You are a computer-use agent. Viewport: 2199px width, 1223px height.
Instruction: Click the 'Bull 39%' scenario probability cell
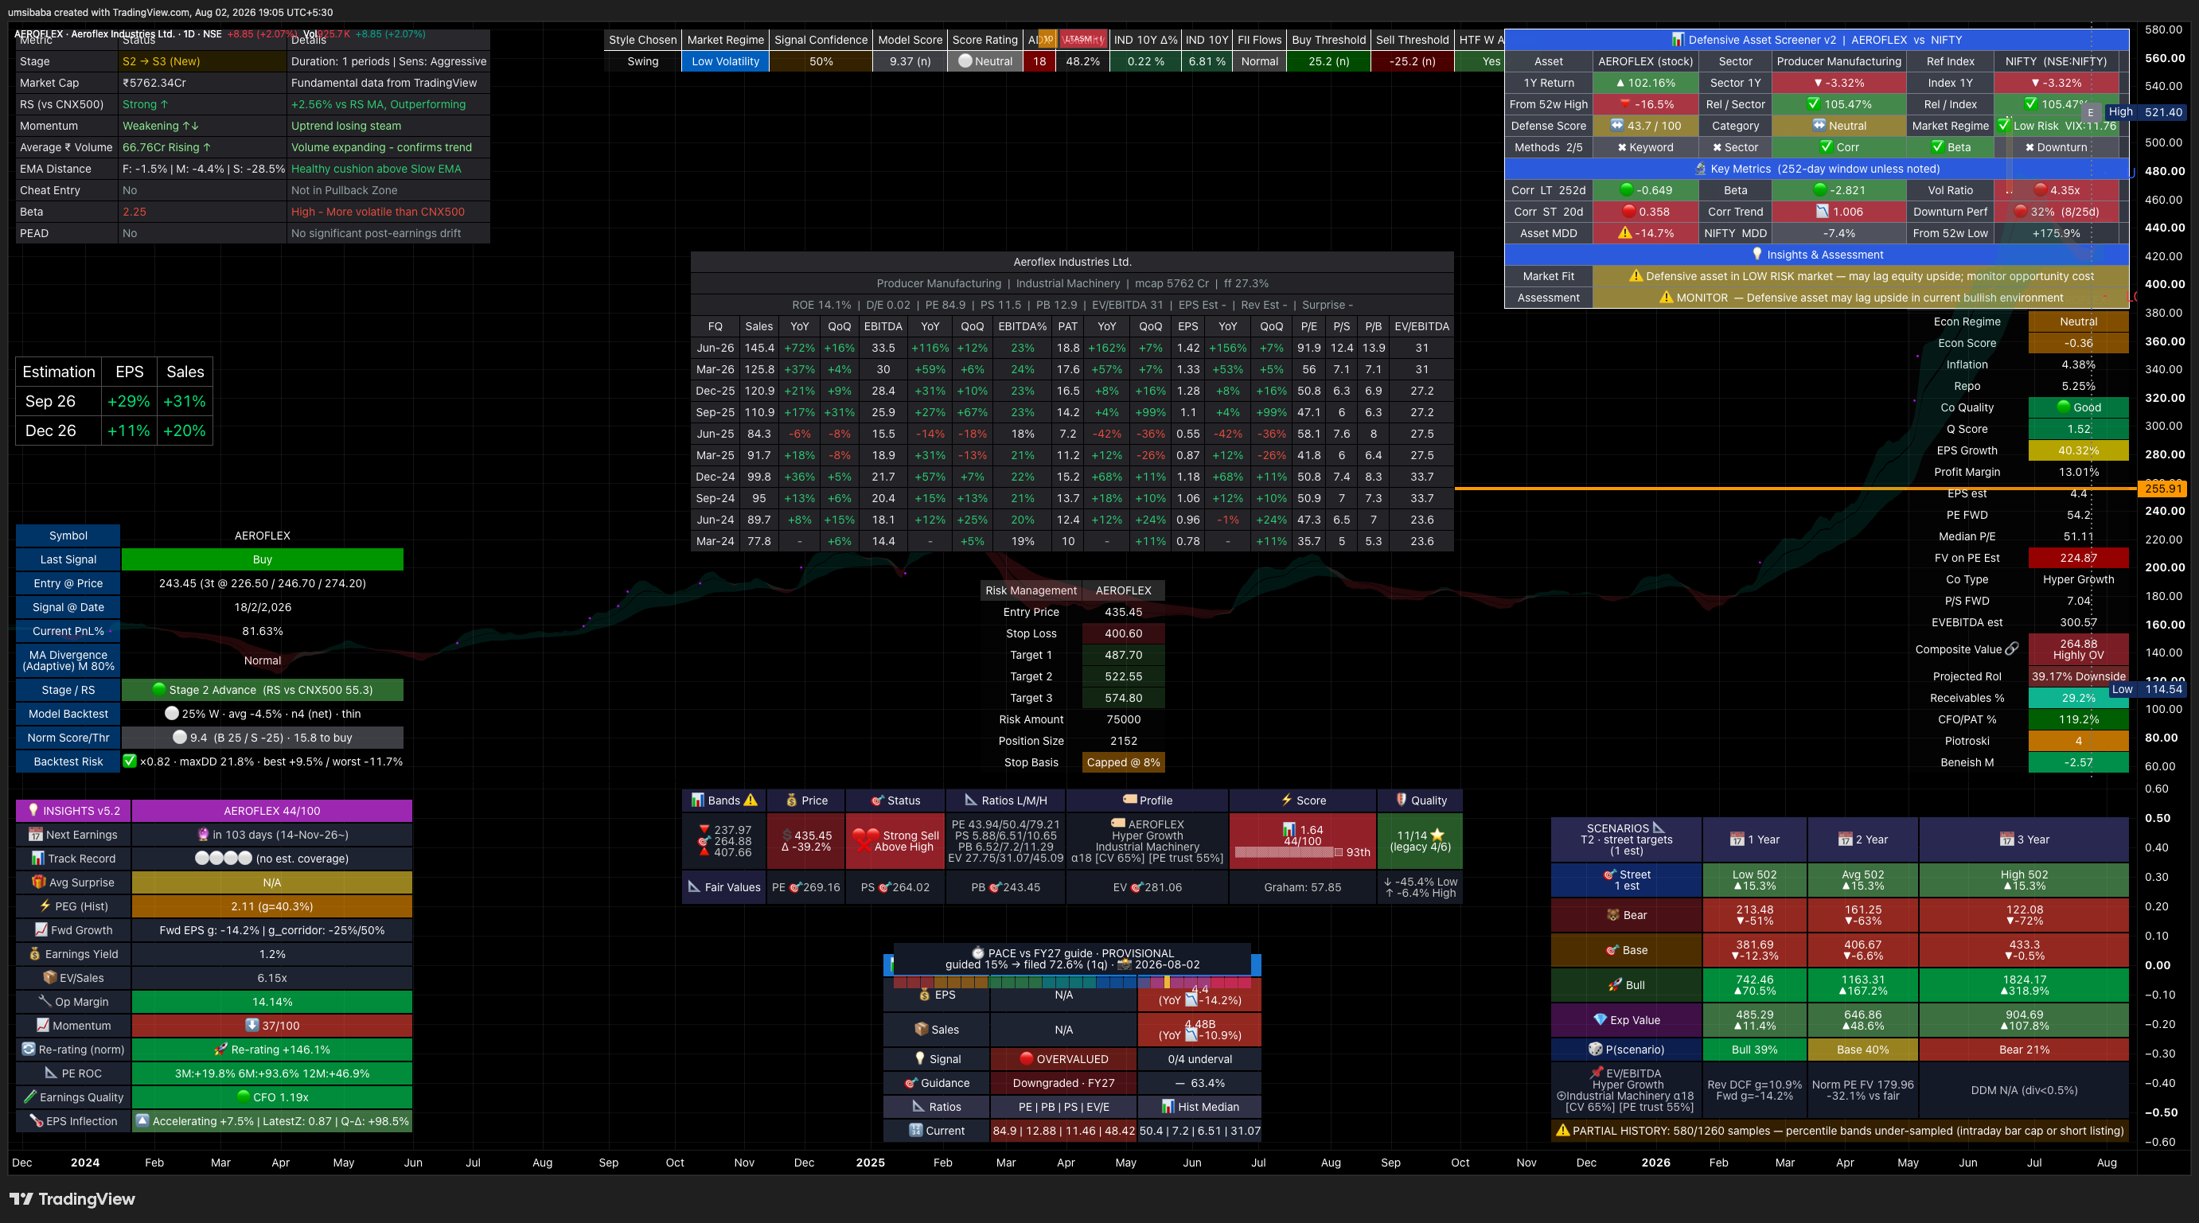coord(1754,1049)
